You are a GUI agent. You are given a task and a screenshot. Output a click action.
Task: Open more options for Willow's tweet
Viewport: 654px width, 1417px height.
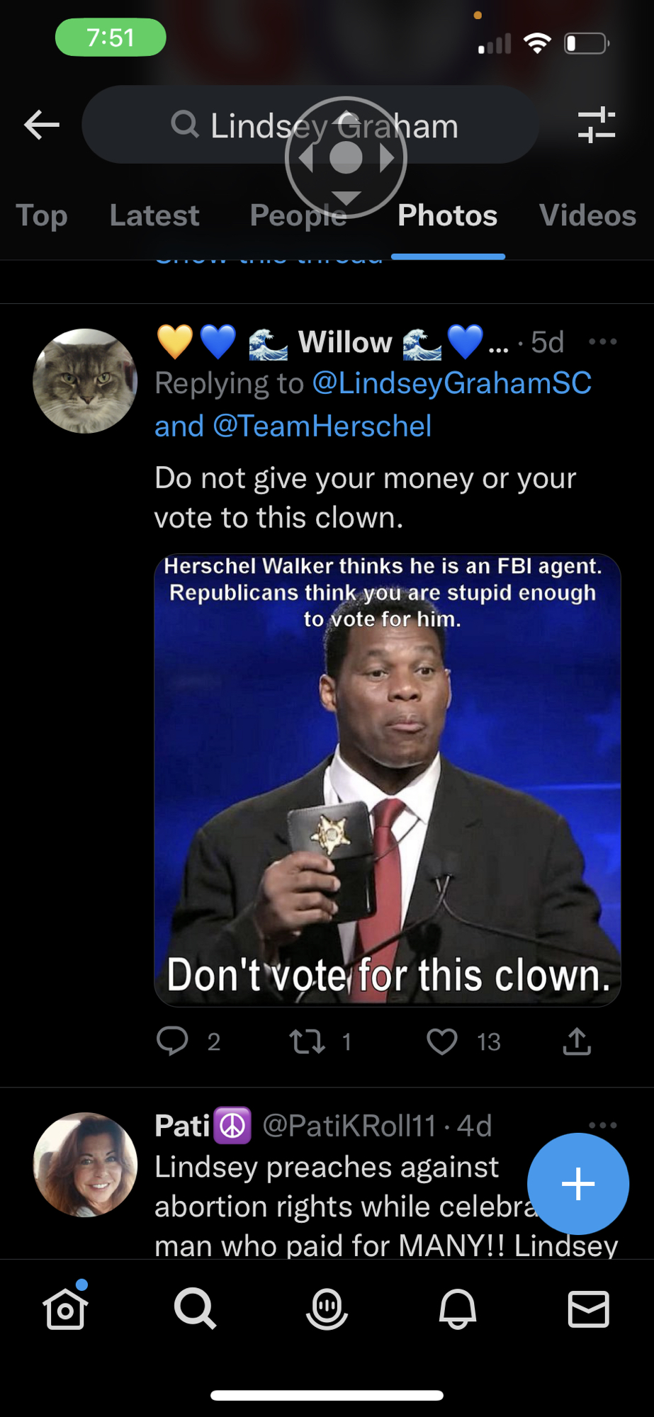pyautogui.click(x=602, y=341)
